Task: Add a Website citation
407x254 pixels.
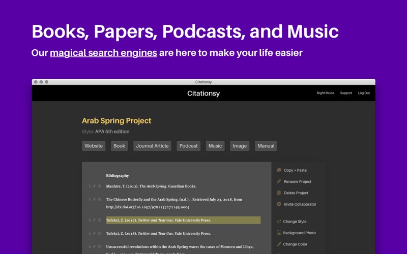Action: (94, 146)
